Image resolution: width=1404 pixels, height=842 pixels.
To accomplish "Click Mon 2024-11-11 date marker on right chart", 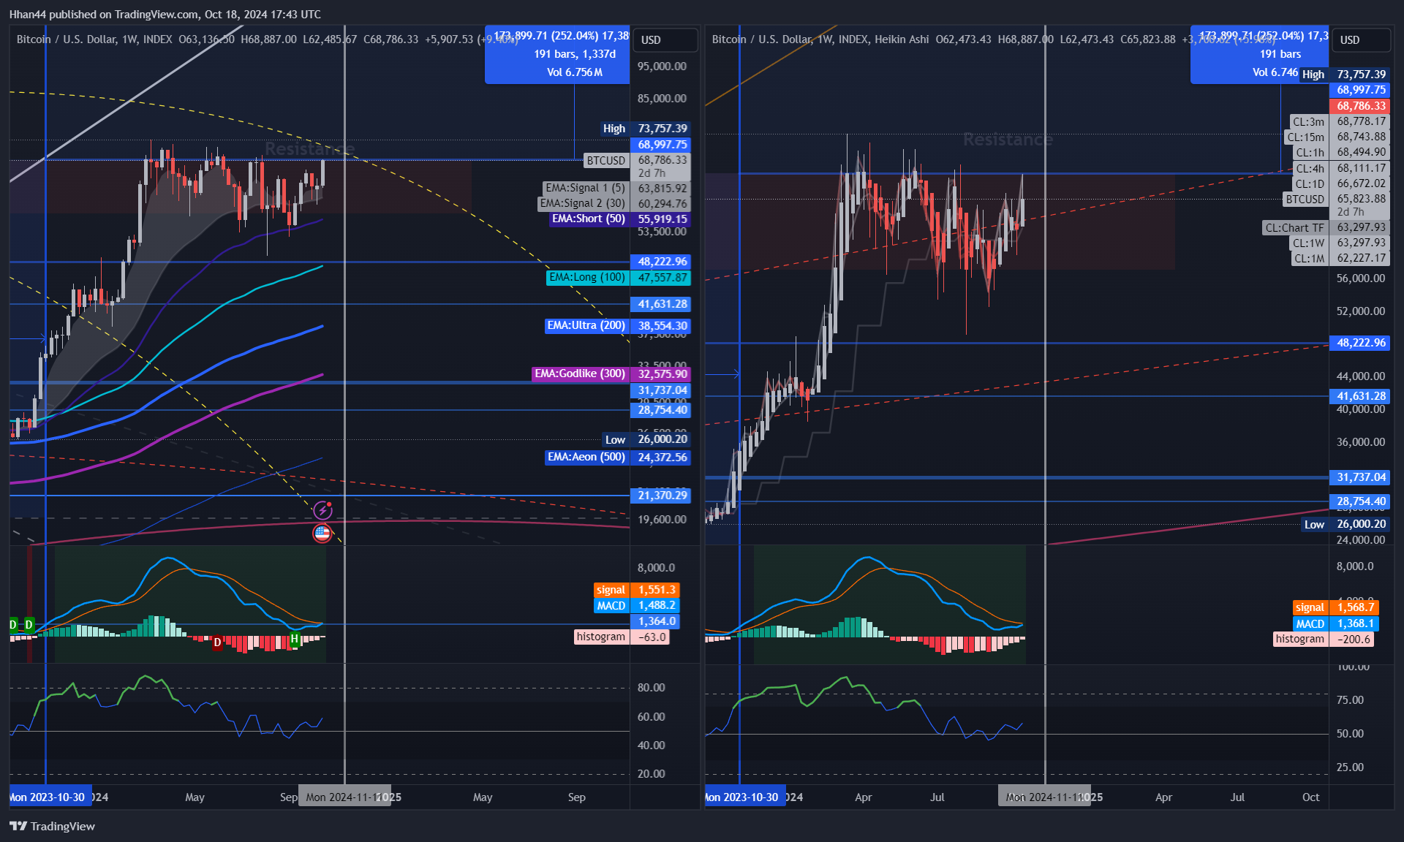I will coord(1044,797).
